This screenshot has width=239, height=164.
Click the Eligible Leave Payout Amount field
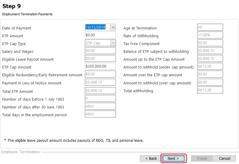tap(100, 58)
